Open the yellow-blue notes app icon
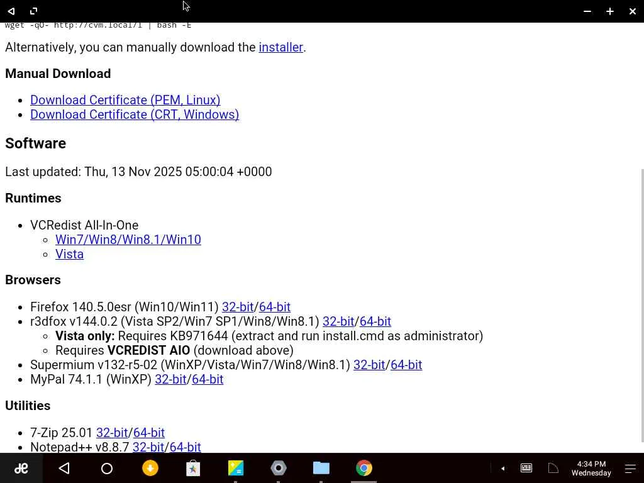The height and width of the screenshot is (483, 644). click(x=236, y=468)
